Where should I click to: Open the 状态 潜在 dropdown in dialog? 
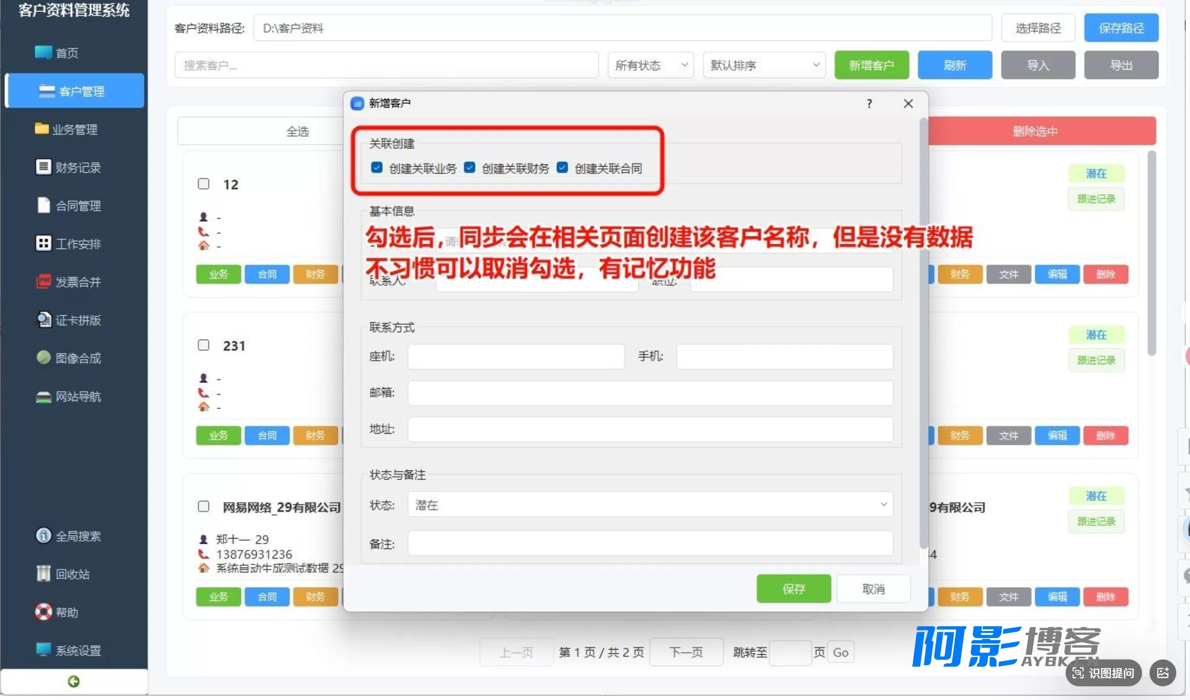point(650,505)
